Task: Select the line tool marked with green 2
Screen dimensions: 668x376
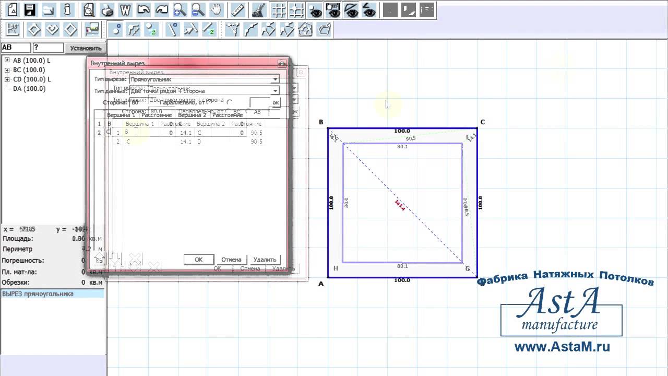Action: [209, 29]
